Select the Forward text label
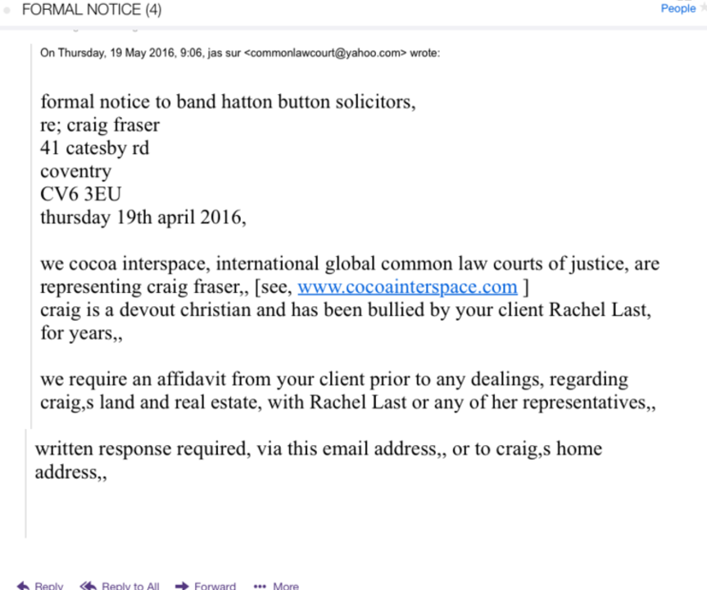The image size is (707, 590). [x=215, y=586]
